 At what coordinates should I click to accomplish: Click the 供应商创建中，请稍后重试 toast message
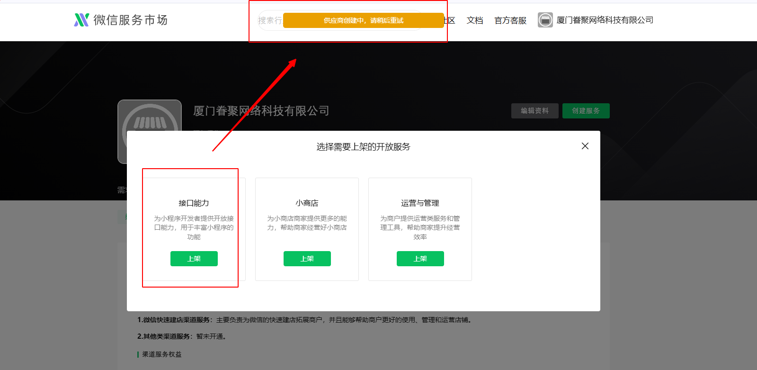364,20
